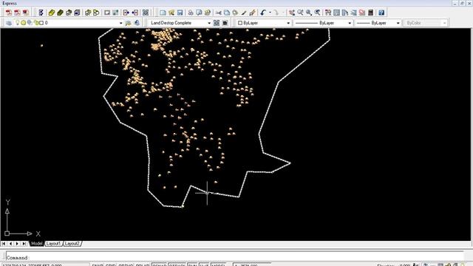Open the ByLayer linetype control dropdown
Screen dimensions: 473x266
click(350, 23)
